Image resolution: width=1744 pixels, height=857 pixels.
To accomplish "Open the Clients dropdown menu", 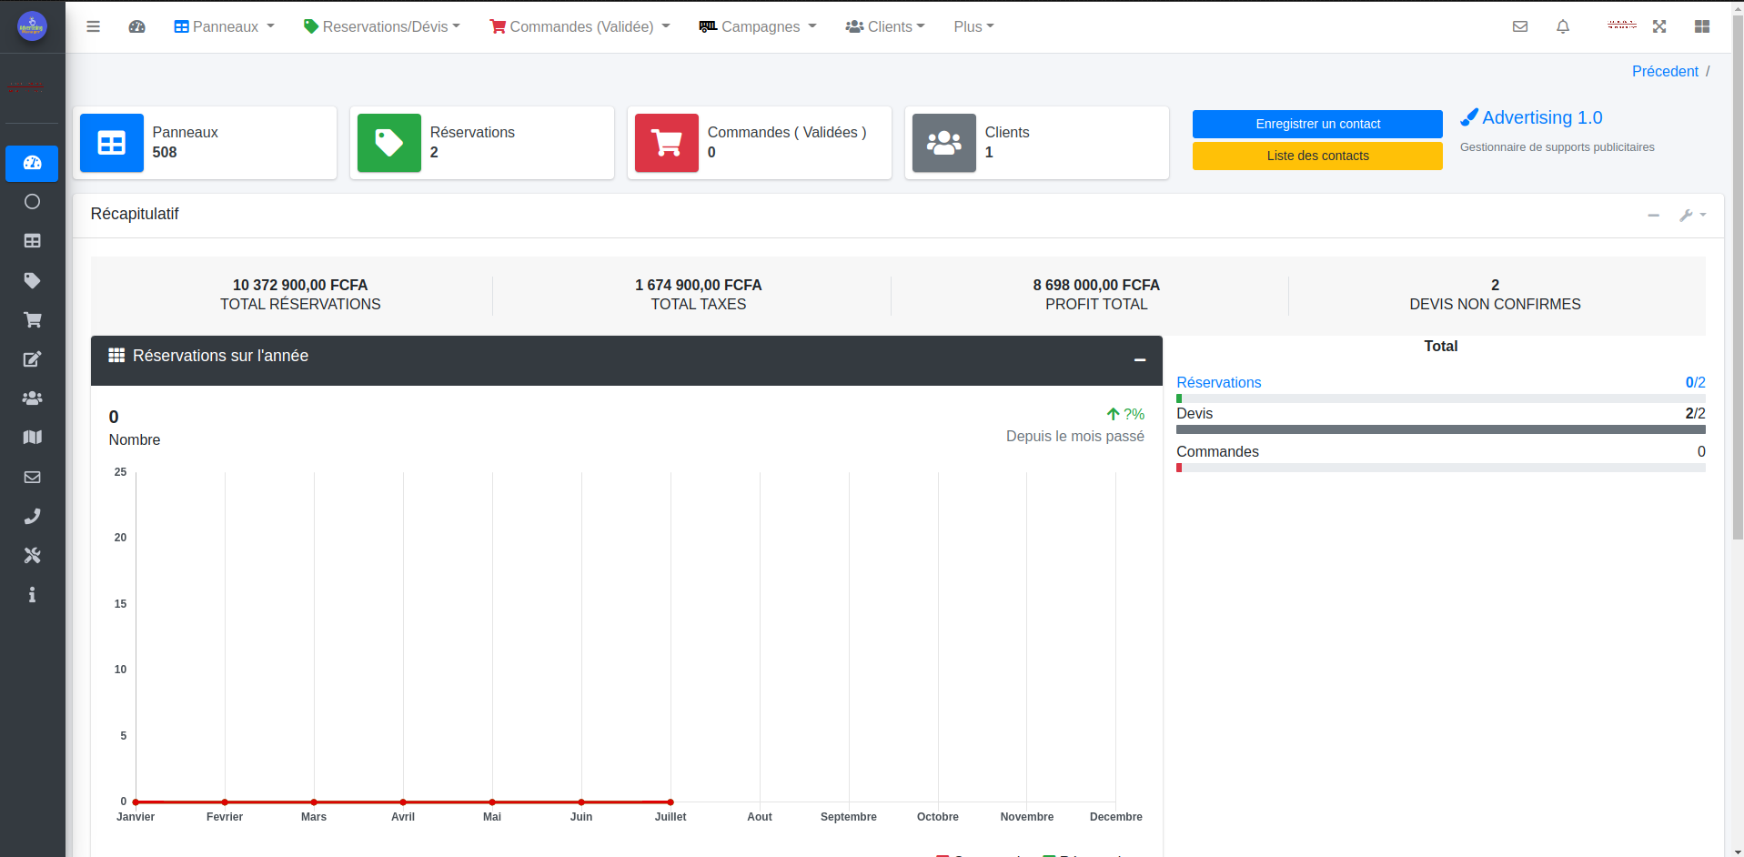I will (885, 26).
